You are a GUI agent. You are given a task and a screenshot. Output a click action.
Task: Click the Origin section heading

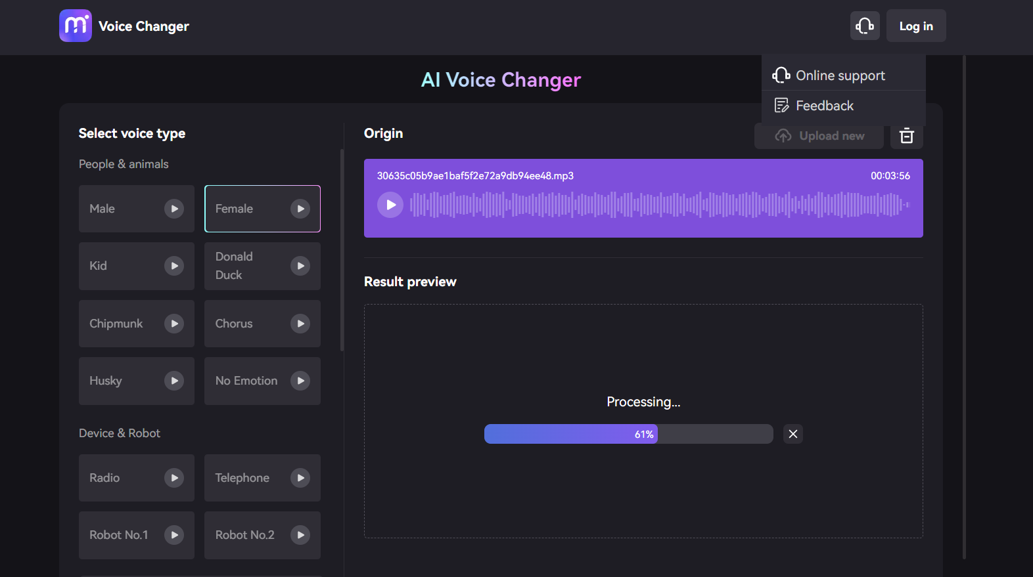pos(384,133)
